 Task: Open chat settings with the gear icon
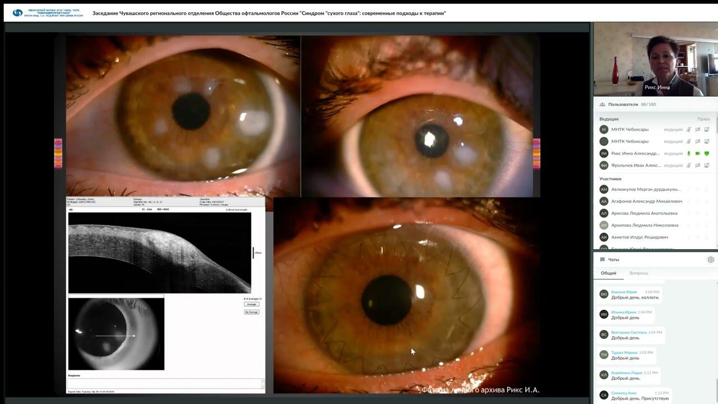coord(711,260)
